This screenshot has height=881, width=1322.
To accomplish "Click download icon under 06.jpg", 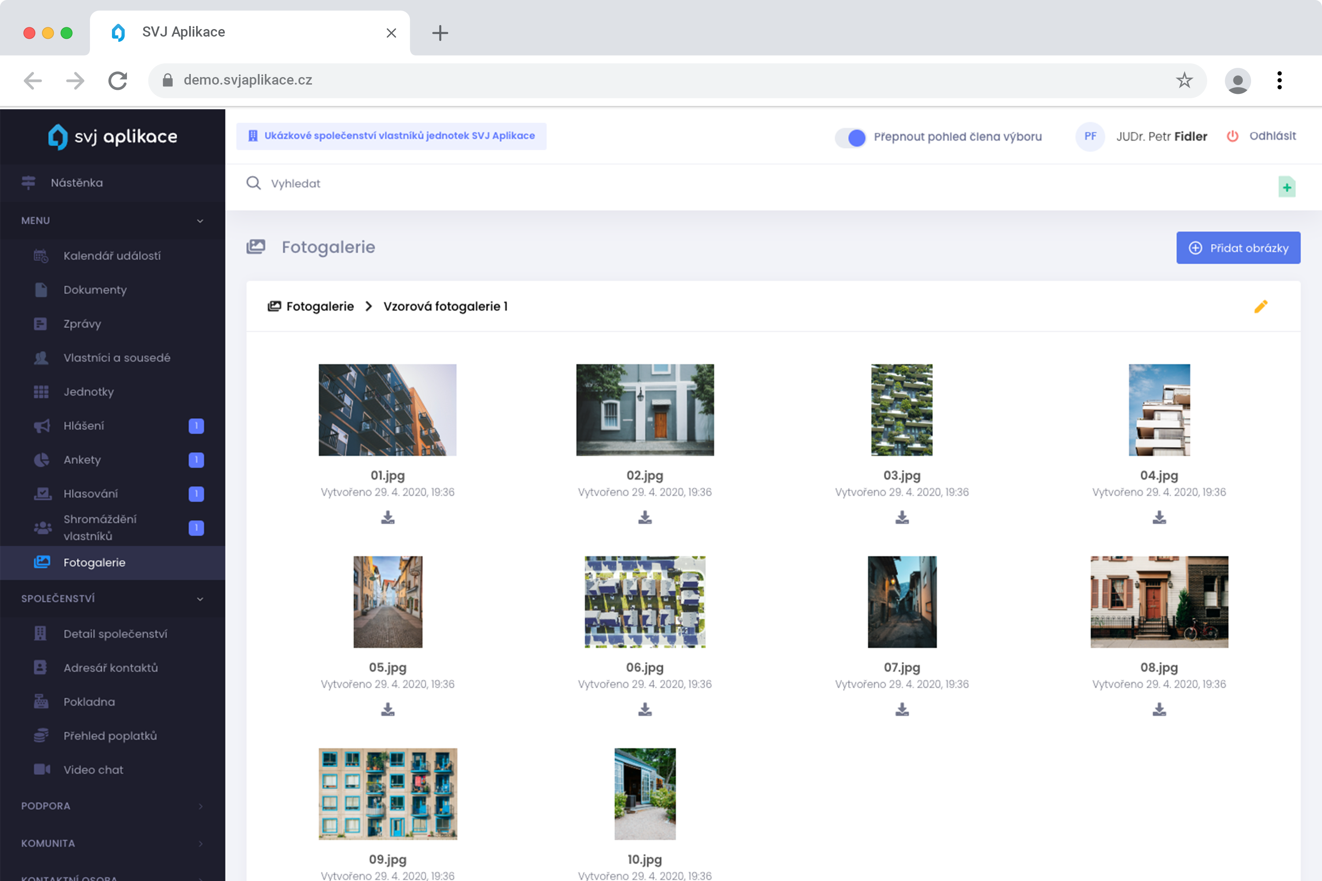I will point(645,709).
